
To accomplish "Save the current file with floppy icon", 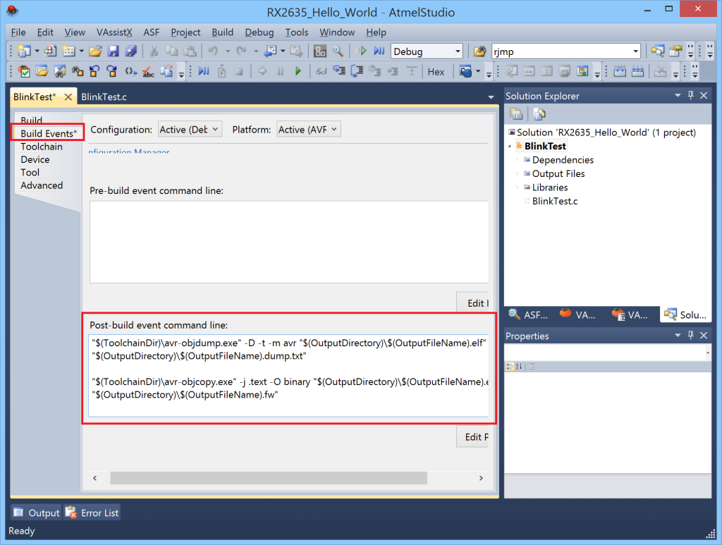I will pyautogui.click(x=113, y=51).
